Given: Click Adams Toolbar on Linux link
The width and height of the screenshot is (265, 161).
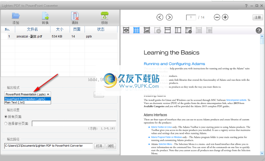Looking at the screenshot, I should 161,127.
